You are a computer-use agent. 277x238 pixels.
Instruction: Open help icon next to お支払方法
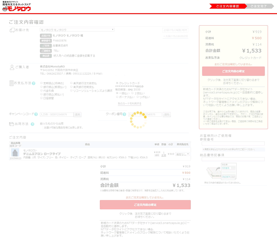34,83
